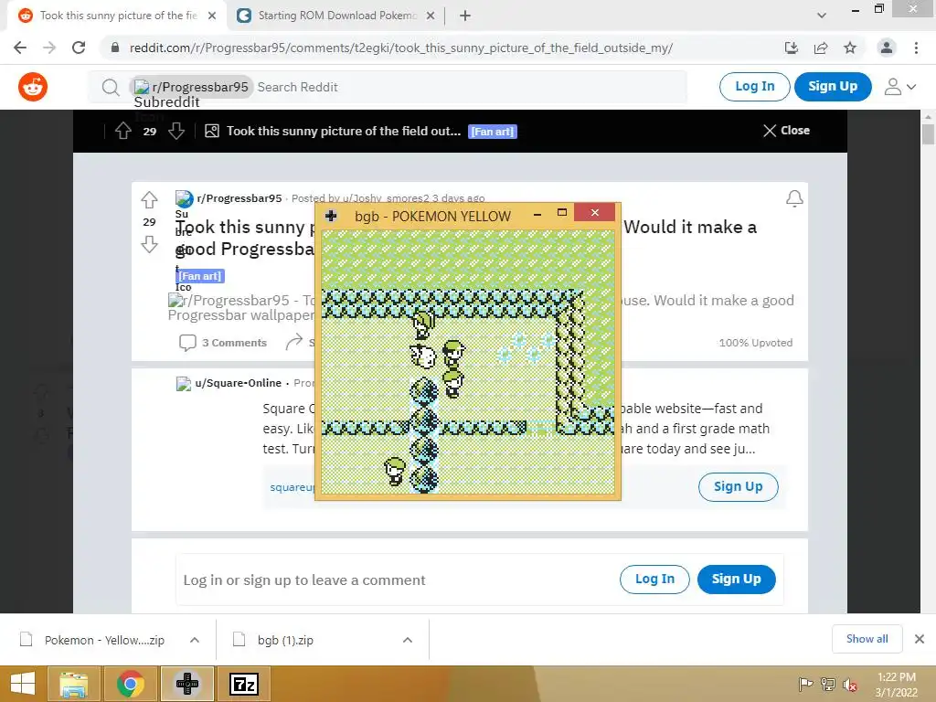936x702 pixels.
Task: Upvote the post beside the title
Action: pos(149,199)
